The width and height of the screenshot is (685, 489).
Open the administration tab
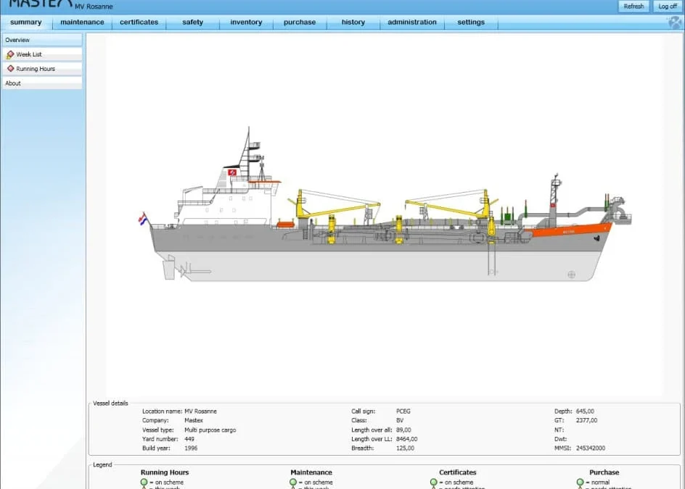[x=412, y=22]
